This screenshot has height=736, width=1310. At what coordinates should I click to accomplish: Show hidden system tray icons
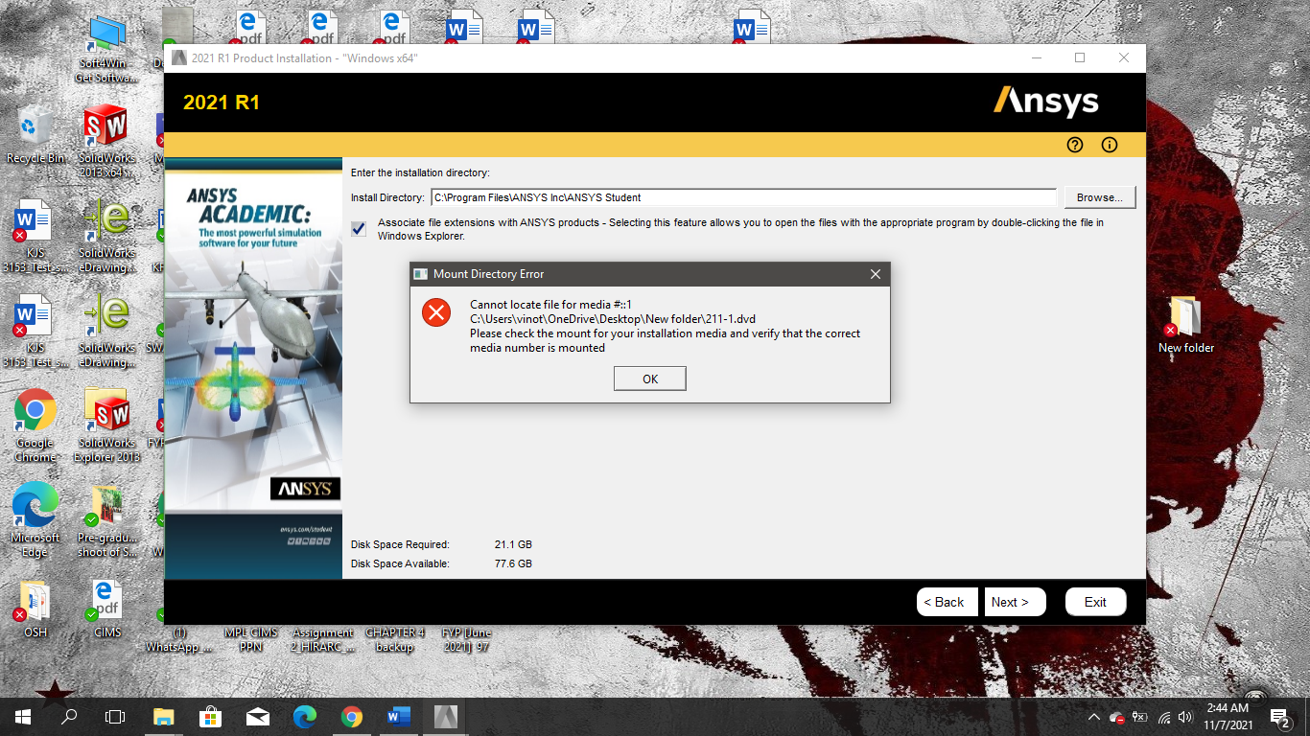(1094, 717)
